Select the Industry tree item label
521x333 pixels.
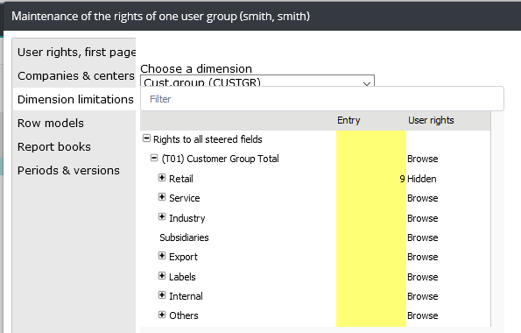pyautogui.click(x=187, y=218)
